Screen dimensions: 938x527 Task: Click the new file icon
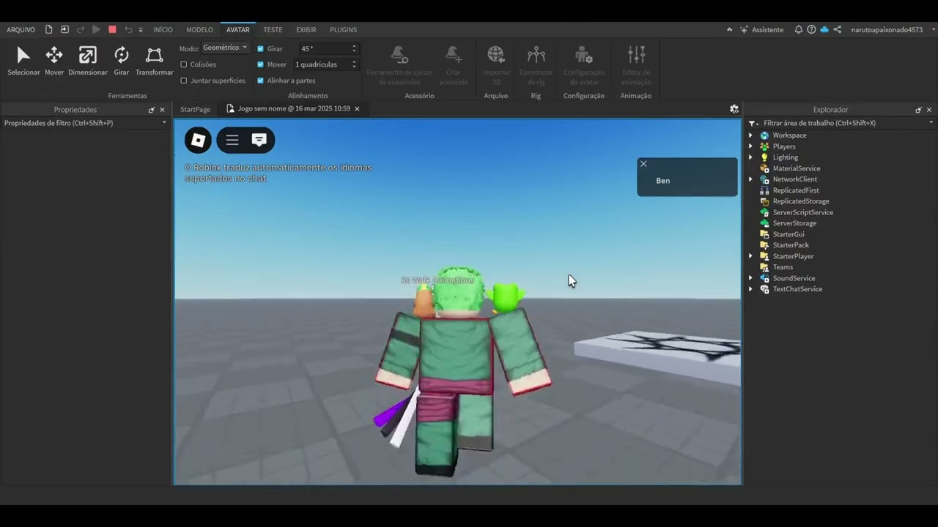coord(49,29)
